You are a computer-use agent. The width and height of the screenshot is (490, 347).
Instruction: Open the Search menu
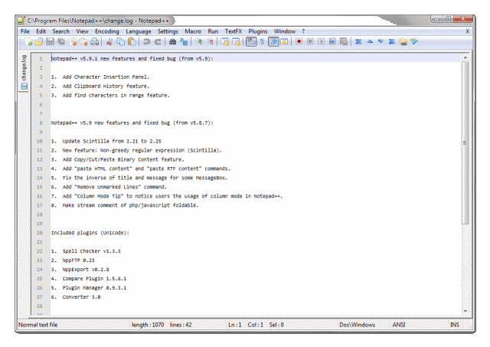[60, 31]
